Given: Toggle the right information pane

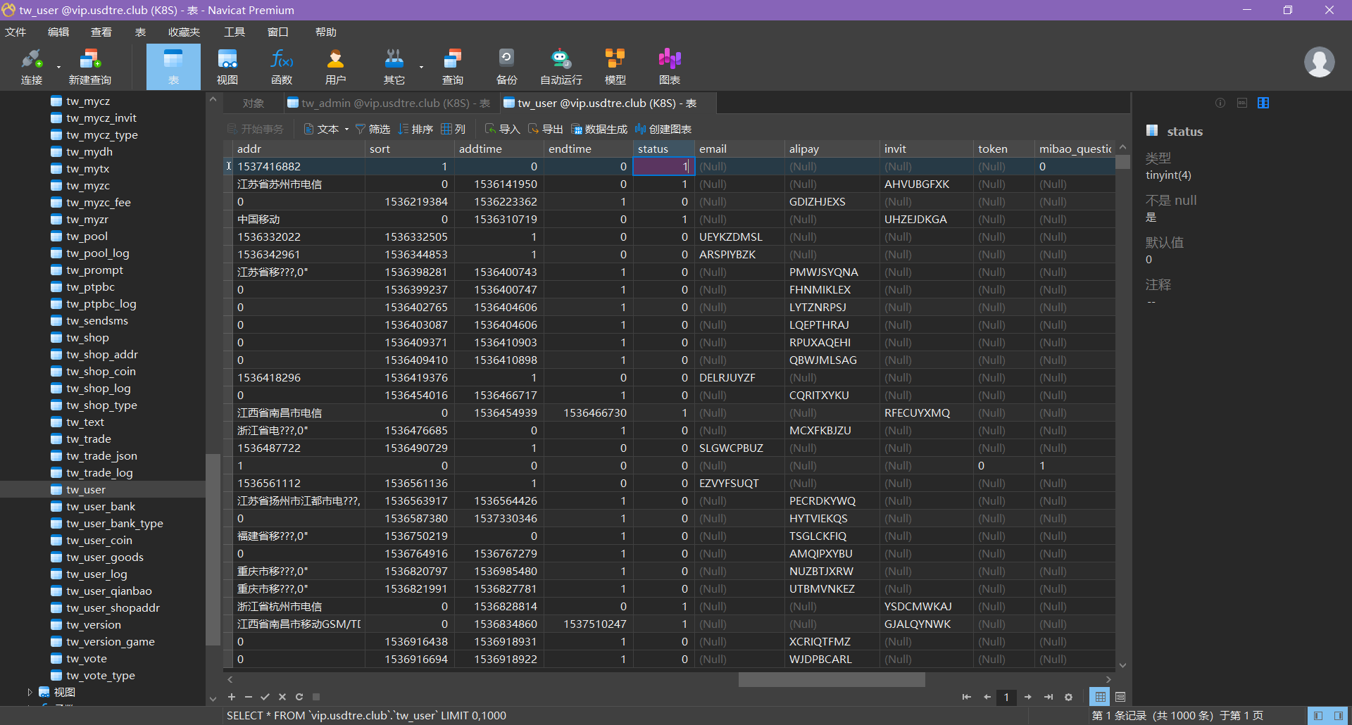Looking at the screenshot, I should coord(1339,716).
